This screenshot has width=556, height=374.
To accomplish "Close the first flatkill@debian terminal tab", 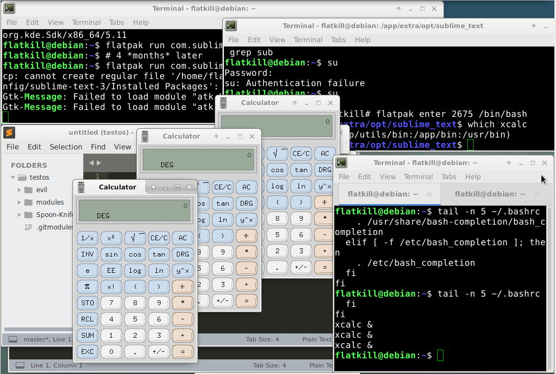I will coord(429,194).
